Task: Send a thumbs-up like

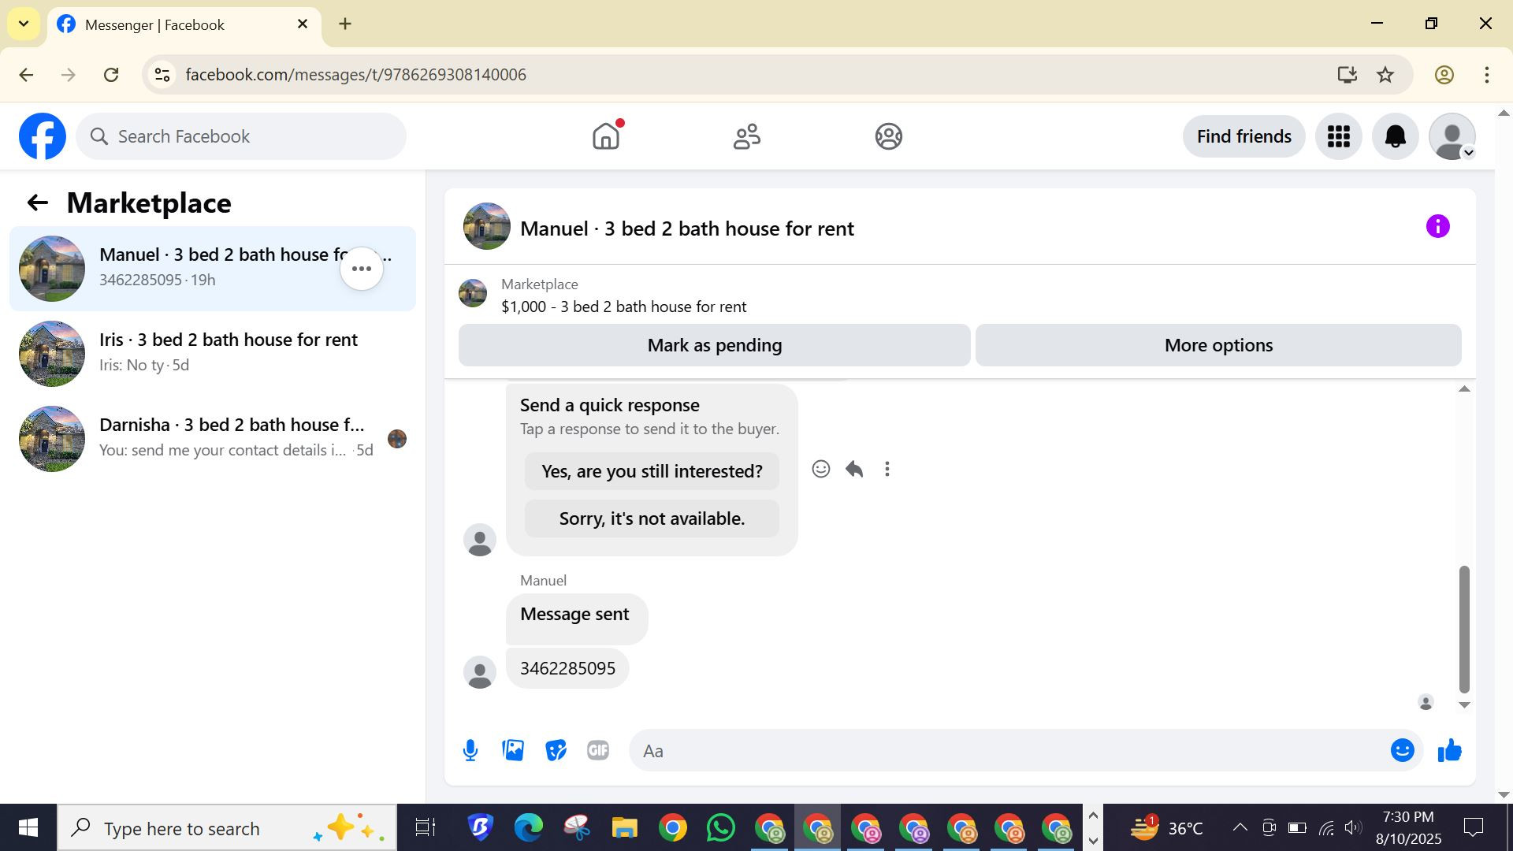Action: [x=1449, y=750]
